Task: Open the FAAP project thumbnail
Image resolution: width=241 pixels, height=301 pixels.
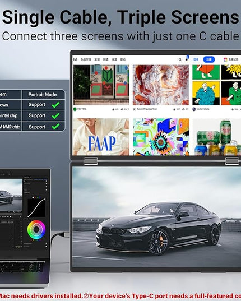Action: 101,137
